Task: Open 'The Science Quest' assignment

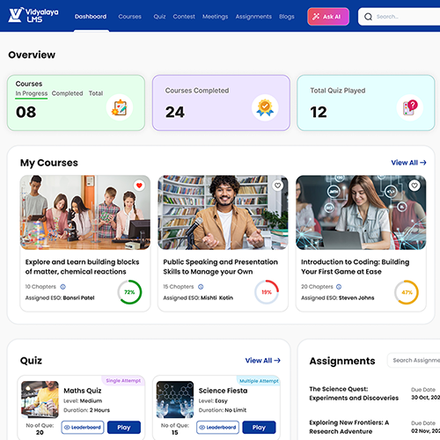Action: pos(354,393)
